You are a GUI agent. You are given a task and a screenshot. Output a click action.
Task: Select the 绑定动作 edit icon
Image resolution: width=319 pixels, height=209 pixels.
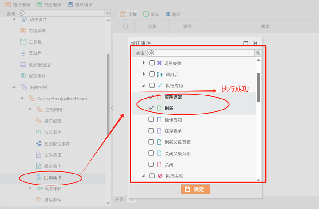click(39, 166)
